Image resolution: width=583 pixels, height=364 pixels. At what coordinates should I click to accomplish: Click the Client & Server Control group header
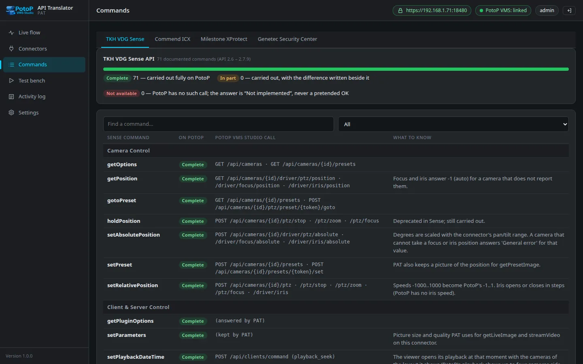click(336, 307)
